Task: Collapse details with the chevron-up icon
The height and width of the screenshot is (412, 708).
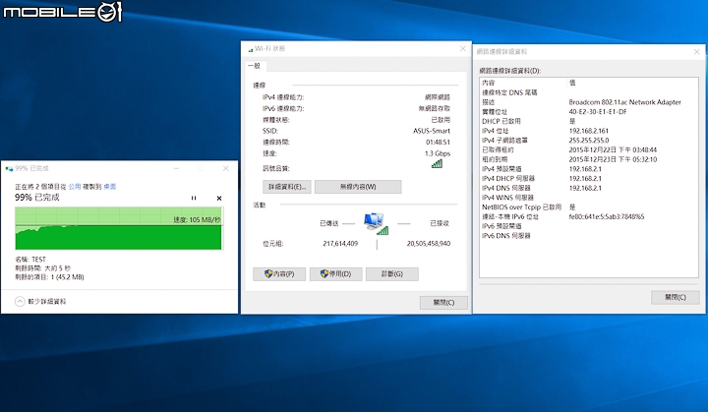Action: (x=20, y=301)
